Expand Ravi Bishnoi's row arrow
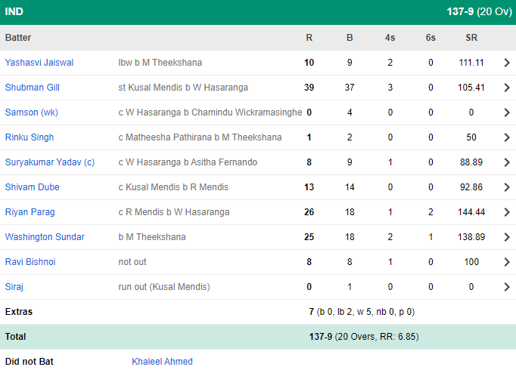 pyautogui.click(x=507, y=262)
